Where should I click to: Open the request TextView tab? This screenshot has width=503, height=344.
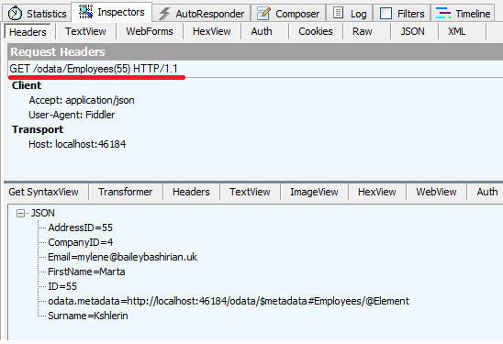click(85, 31)
